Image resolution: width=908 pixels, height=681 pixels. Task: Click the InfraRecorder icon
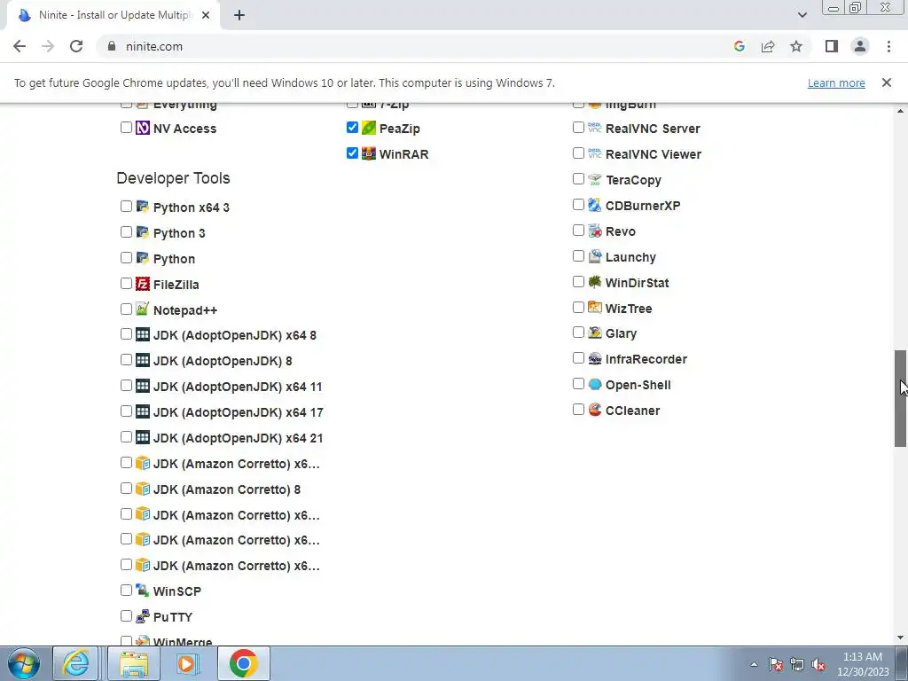tap(595, 358)
